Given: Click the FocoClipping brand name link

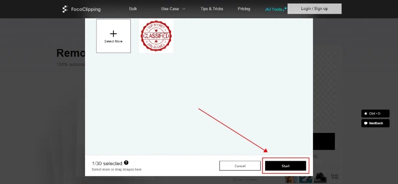Looking at the screenshot, I should click(x=86, y=9).
